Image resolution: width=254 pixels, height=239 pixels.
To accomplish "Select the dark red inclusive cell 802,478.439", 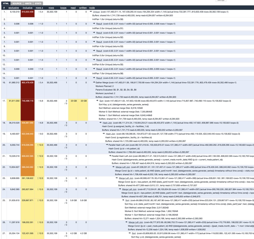I will point(28,90).
